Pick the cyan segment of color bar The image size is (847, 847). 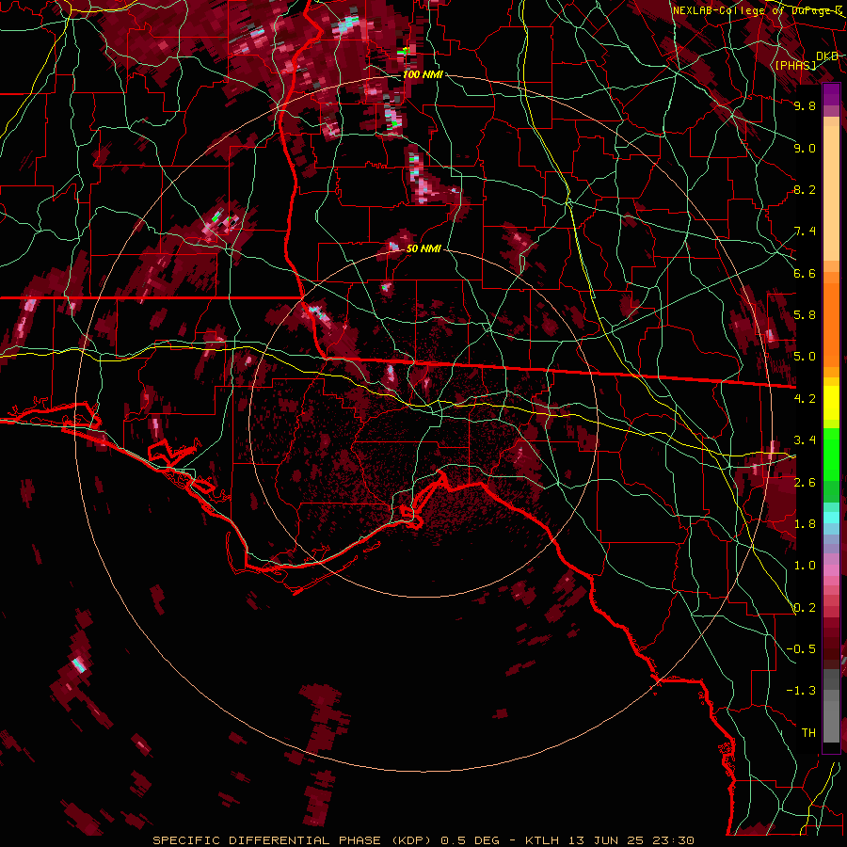[x=831, y=518]
